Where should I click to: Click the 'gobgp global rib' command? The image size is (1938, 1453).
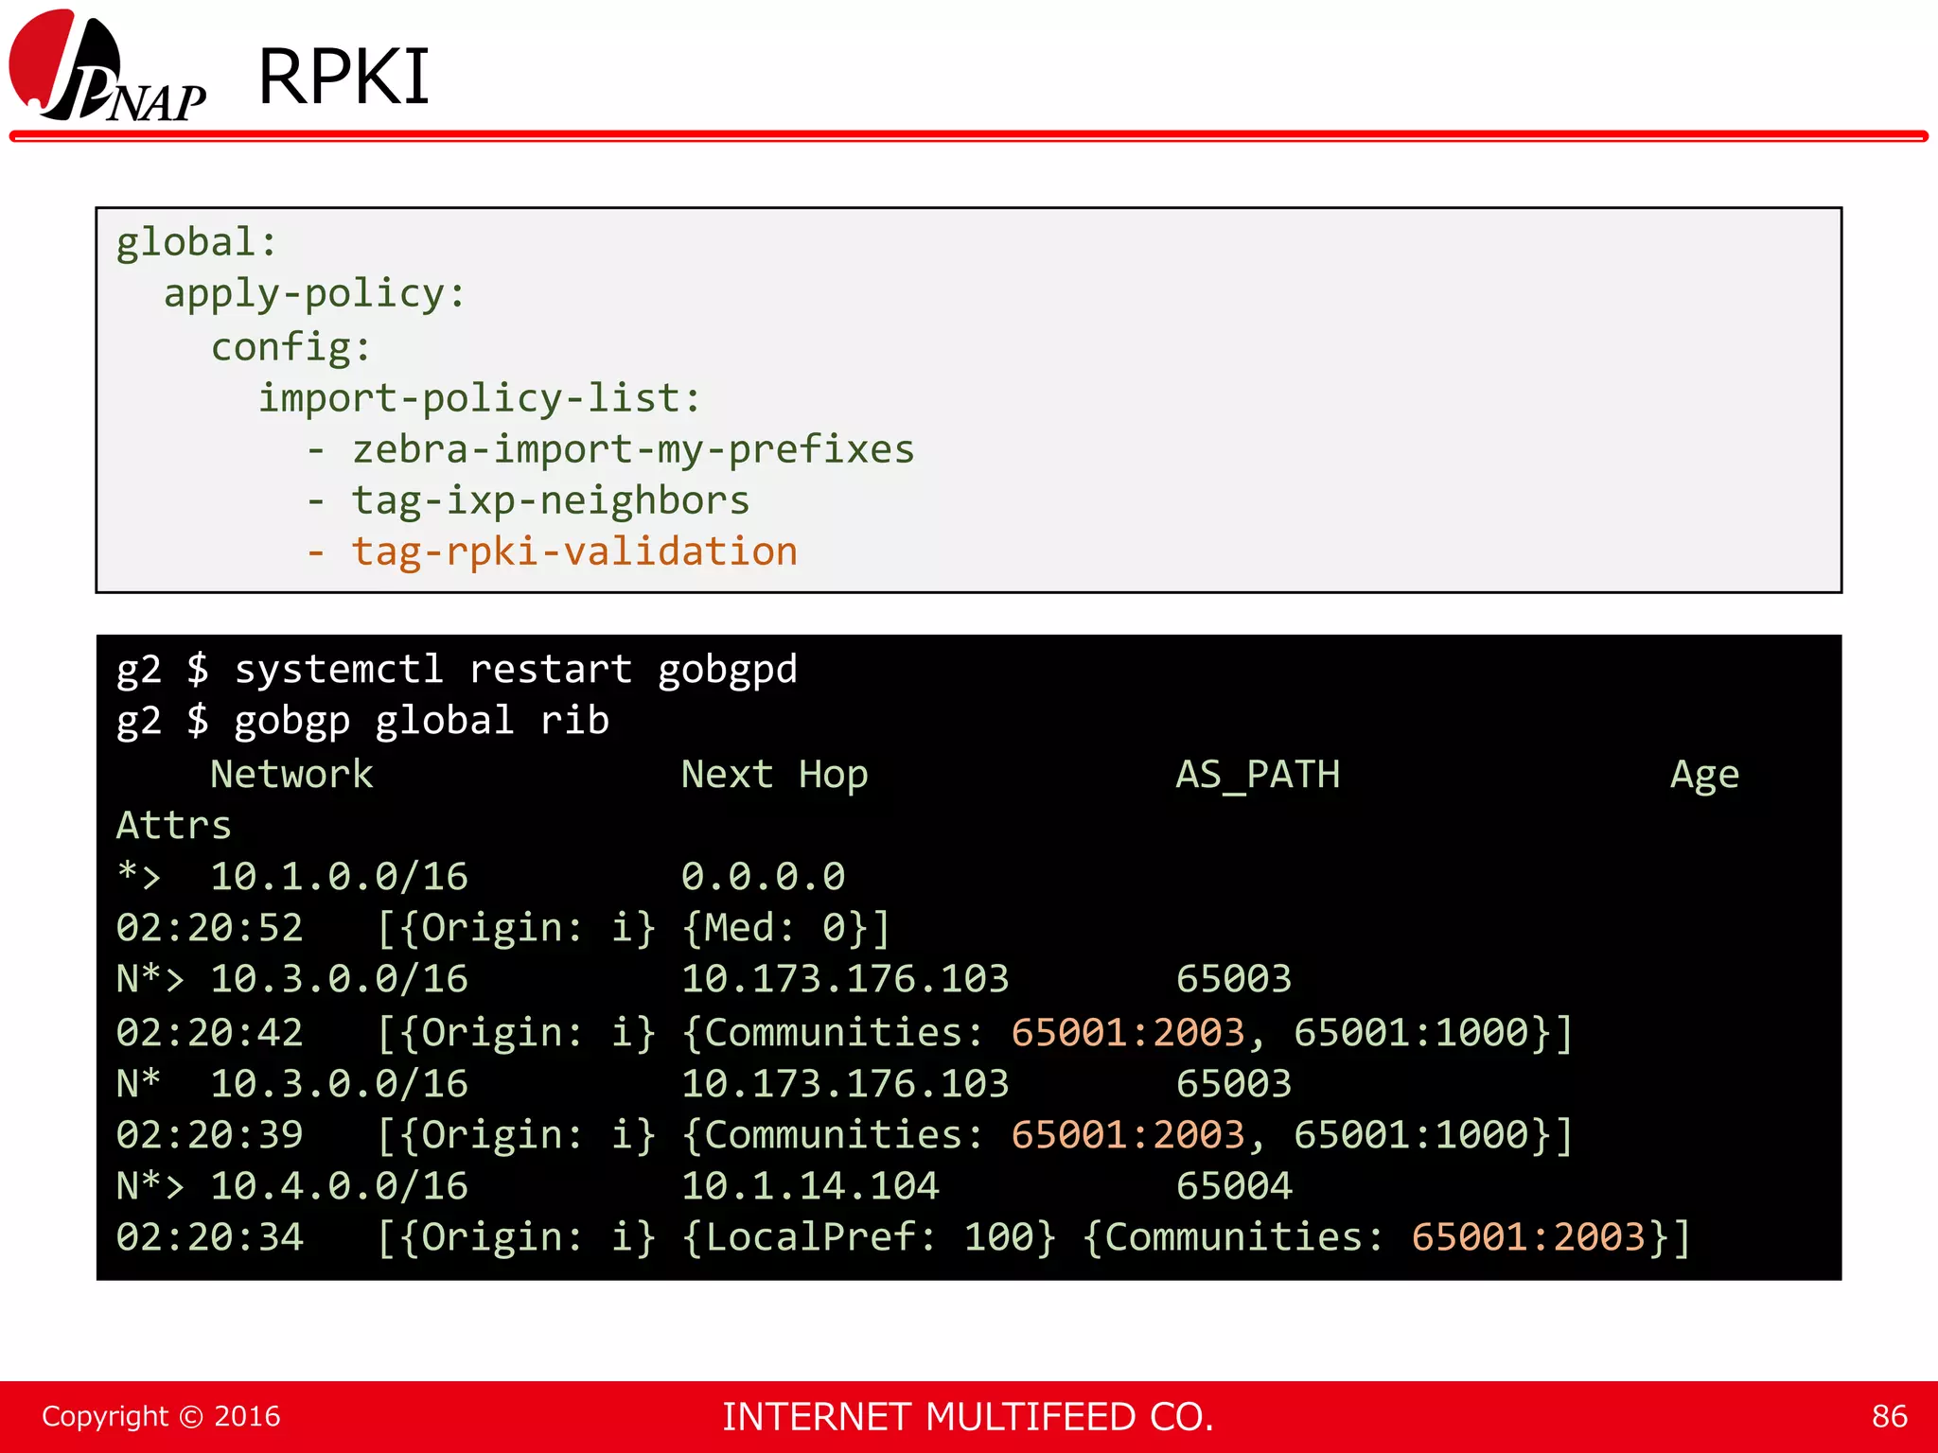421,721
